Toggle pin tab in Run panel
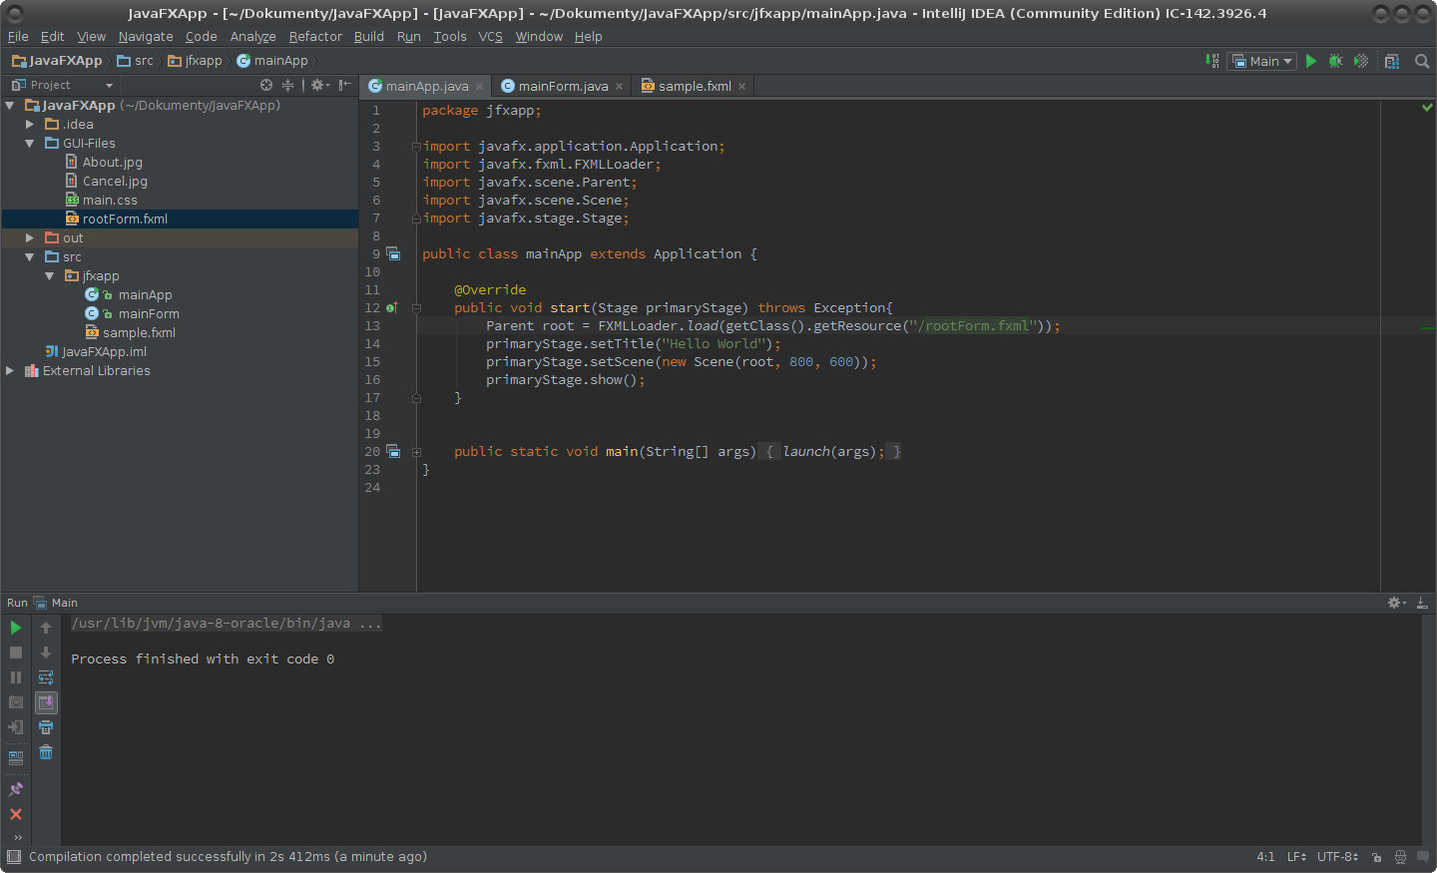The width and height of the screenshot is (1437, 873). point(16,789)
